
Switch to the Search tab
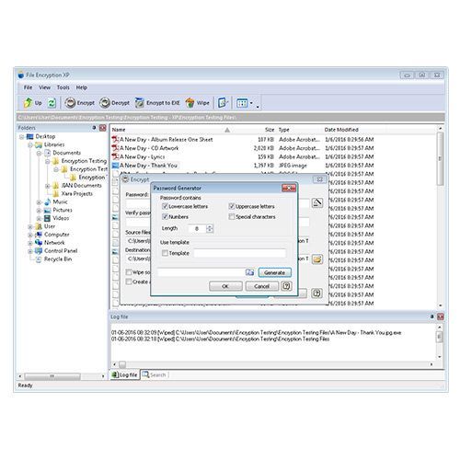click(x=155, y=374)
